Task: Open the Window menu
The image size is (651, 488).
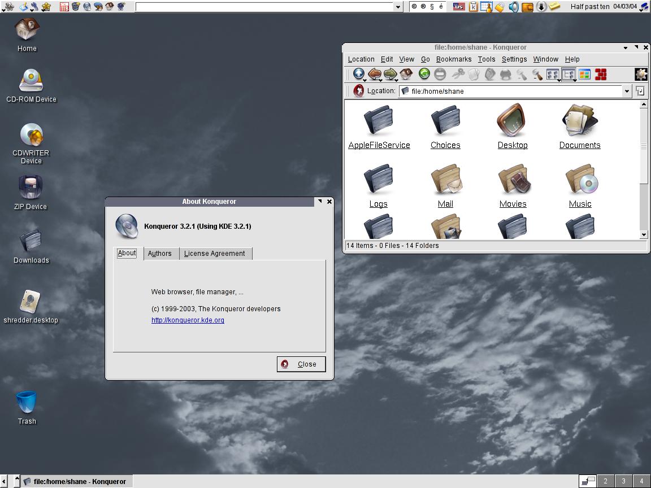Action: [545, 59]
